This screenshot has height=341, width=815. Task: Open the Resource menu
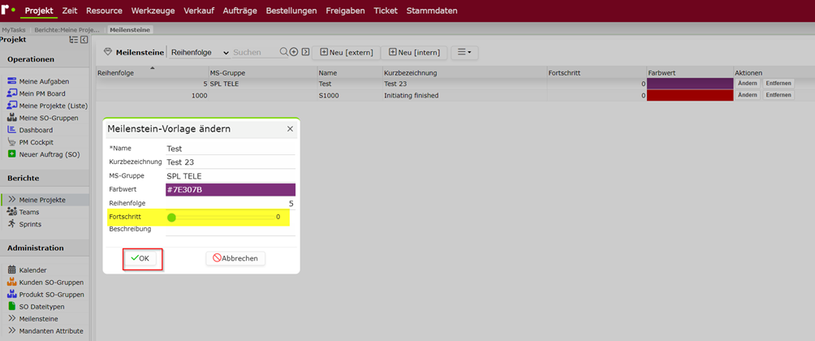(105, 11)
